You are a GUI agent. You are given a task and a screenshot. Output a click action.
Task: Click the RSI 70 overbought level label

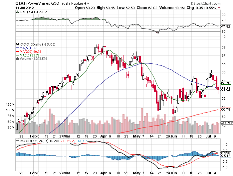pyautogui.click(x=223, y=20)
